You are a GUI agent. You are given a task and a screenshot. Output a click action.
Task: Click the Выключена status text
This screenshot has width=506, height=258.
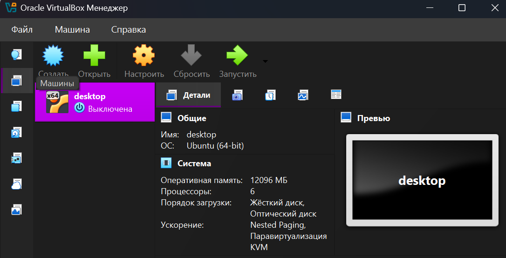point(110,109)
